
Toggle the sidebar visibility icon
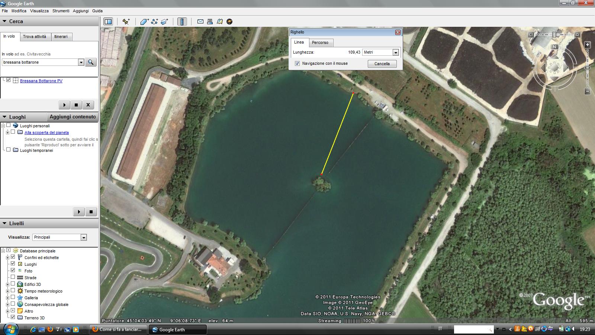(x=108, y=22)
